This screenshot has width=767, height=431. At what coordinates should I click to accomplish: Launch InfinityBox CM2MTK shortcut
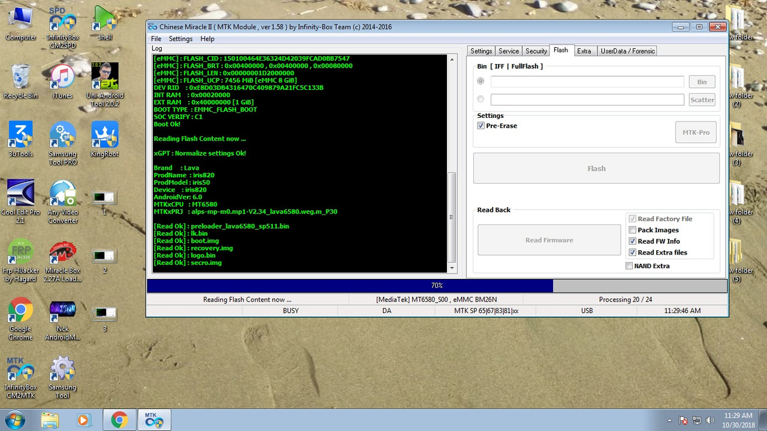click(x=20, y=377)
